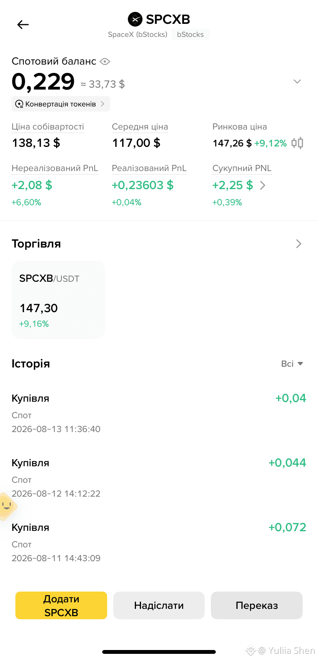Toggle balance visibility eye icon
Screen dimensions: 318x660
105,62
